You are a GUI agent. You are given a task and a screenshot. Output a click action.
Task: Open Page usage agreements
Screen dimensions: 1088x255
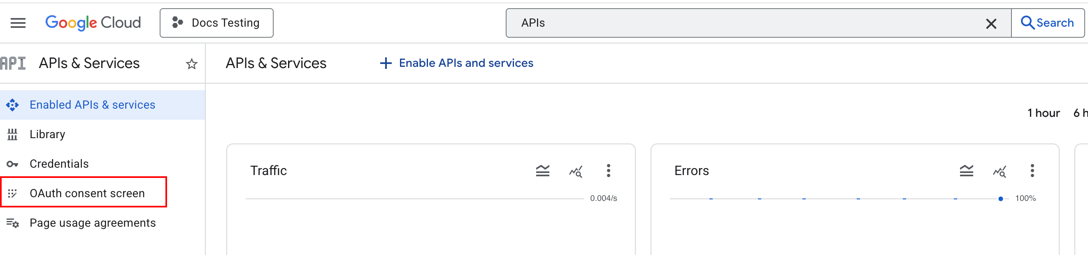[x=93, y=223]
